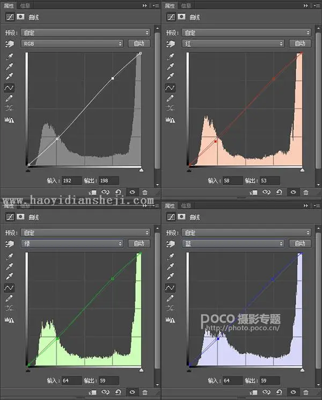The width and height of the screenshot is (322, 400).
Task: Choose edit-points curve tool in RGB panel
Action: (x=9, y=88)
